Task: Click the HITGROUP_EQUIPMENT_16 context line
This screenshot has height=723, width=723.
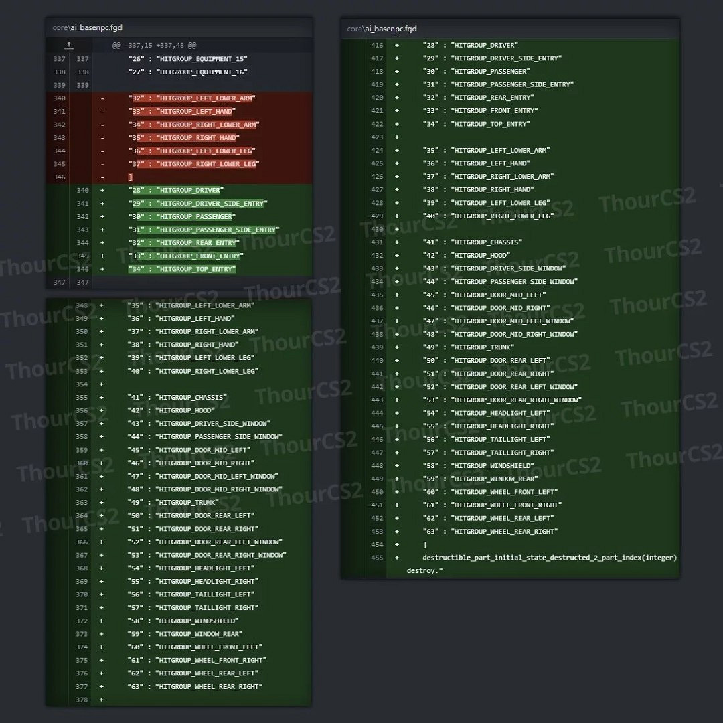Action: 187,72
